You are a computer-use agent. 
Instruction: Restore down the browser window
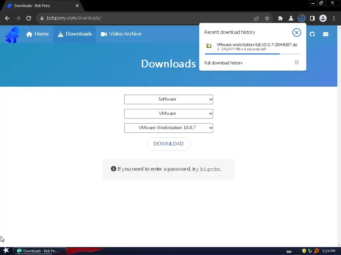click(321, 3)
